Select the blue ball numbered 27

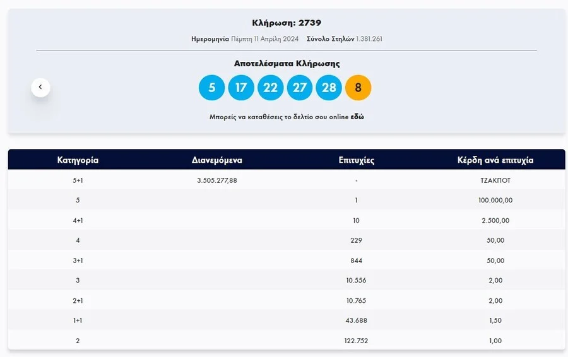click(300, 88)
